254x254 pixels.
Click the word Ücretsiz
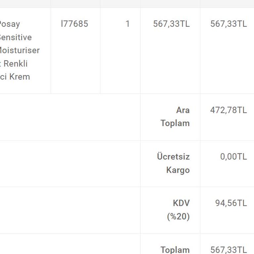click(x=173, y=156)
